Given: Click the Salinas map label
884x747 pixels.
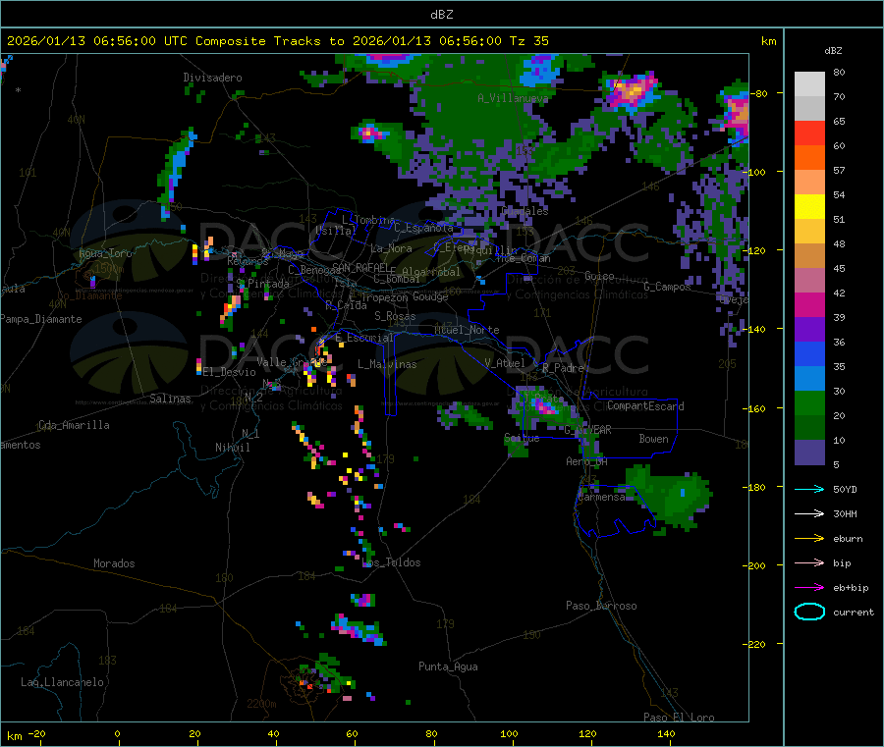Looking at the screenshot, I should 170,399.
